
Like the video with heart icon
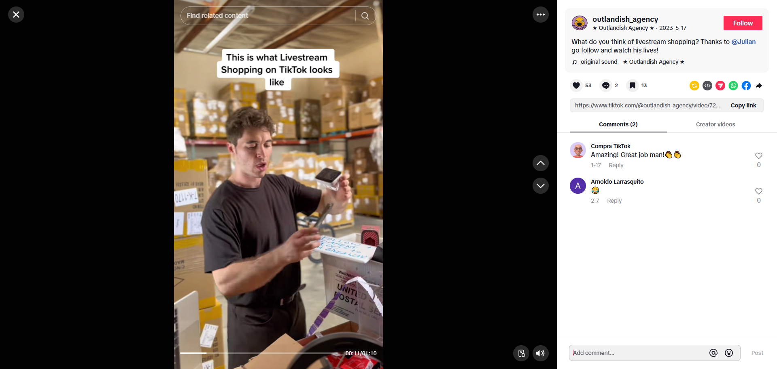(576, 86)
